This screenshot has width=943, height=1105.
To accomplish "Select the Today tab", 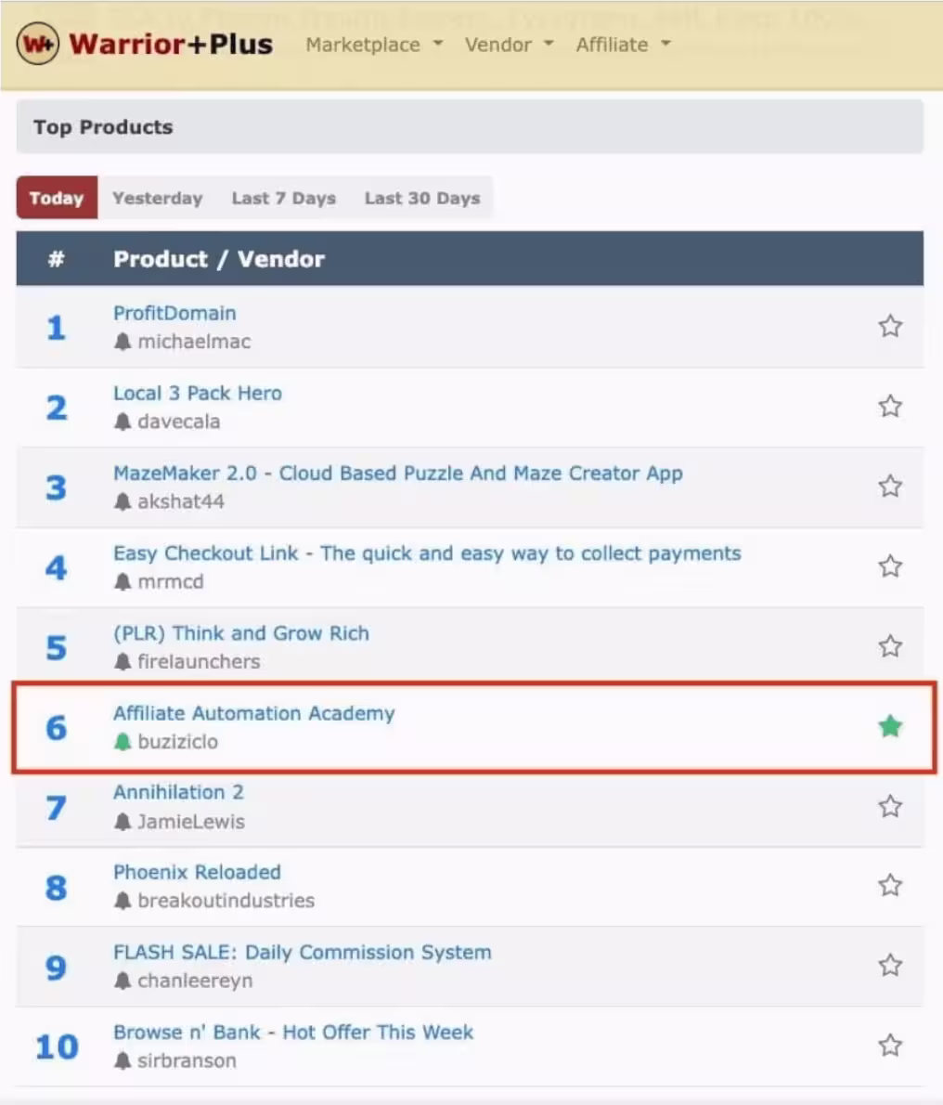I will coord(57,197).
